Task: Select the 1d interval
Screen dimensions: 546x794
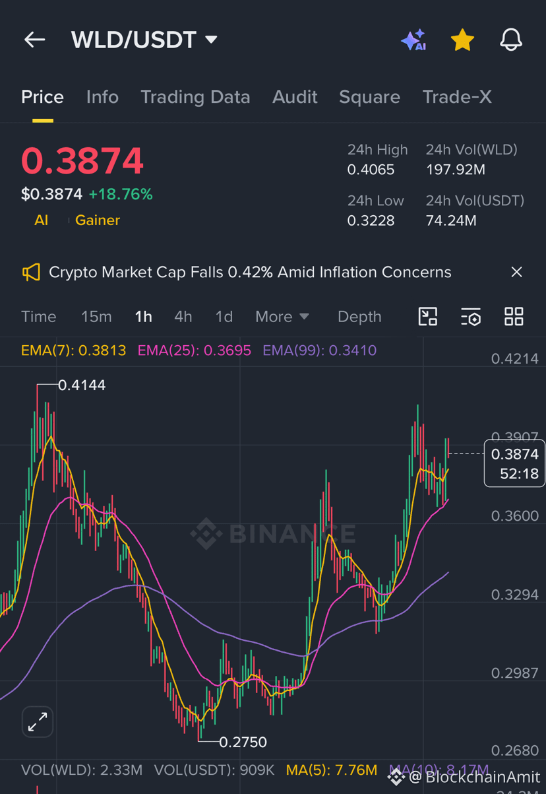Action: pos(224,317)
